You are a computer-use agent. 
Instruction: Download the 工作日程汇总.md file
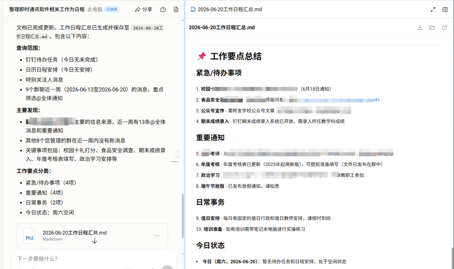coord(420,27)
